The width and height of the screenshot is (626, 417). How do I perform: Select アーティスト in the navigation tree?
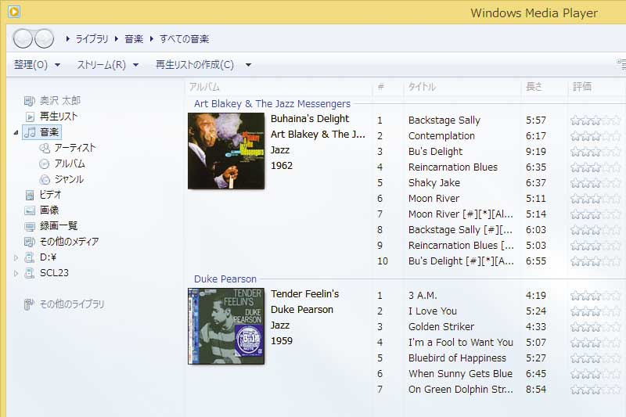point(75,148)
